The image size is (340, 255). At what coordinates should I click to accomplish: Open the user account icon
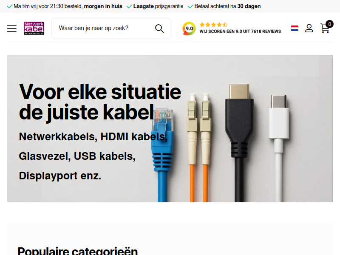(x=309, y=28)
